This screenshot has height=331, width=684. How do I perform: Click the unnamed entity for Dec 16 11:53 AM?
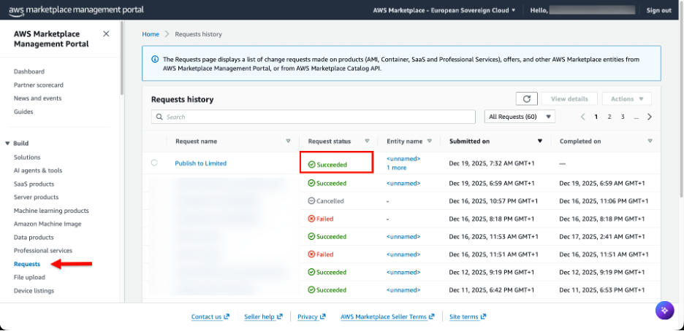click(x=403, y=237)
